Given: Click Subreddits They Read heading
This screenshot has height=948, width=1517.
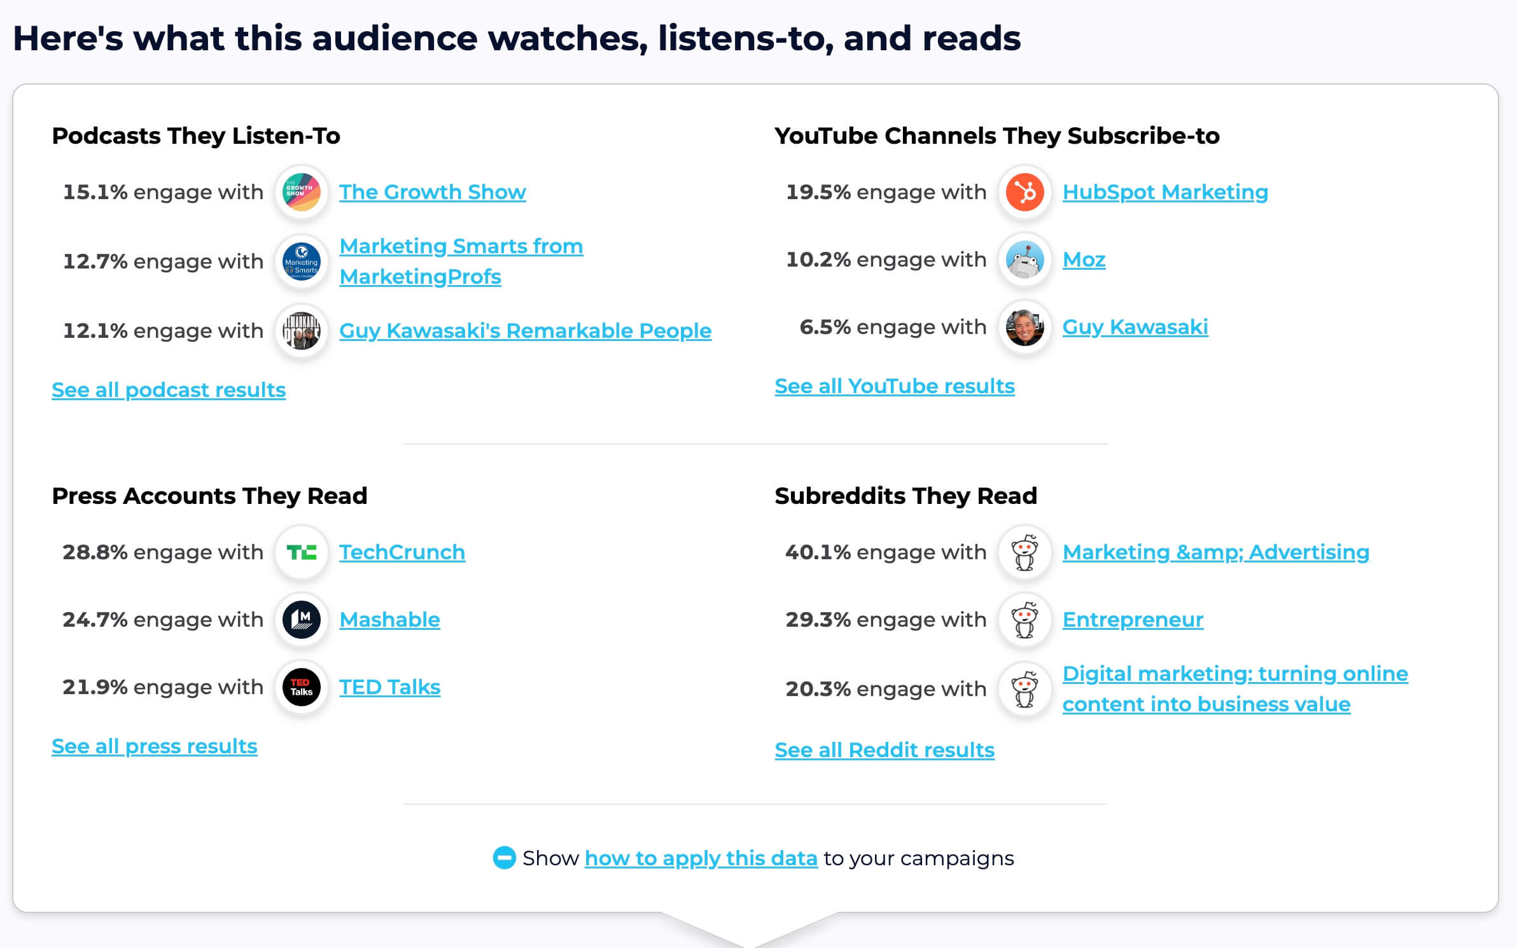Looking at the screenshot, I should 906,496.
